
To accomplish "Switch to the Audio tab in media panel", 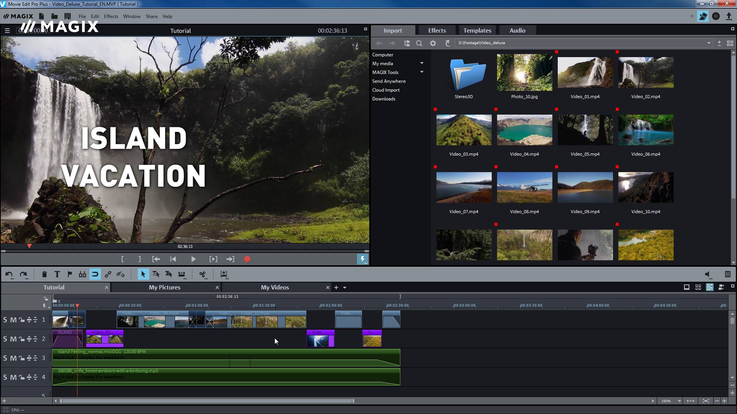I will pyautogui.click(x=517, y=30).
